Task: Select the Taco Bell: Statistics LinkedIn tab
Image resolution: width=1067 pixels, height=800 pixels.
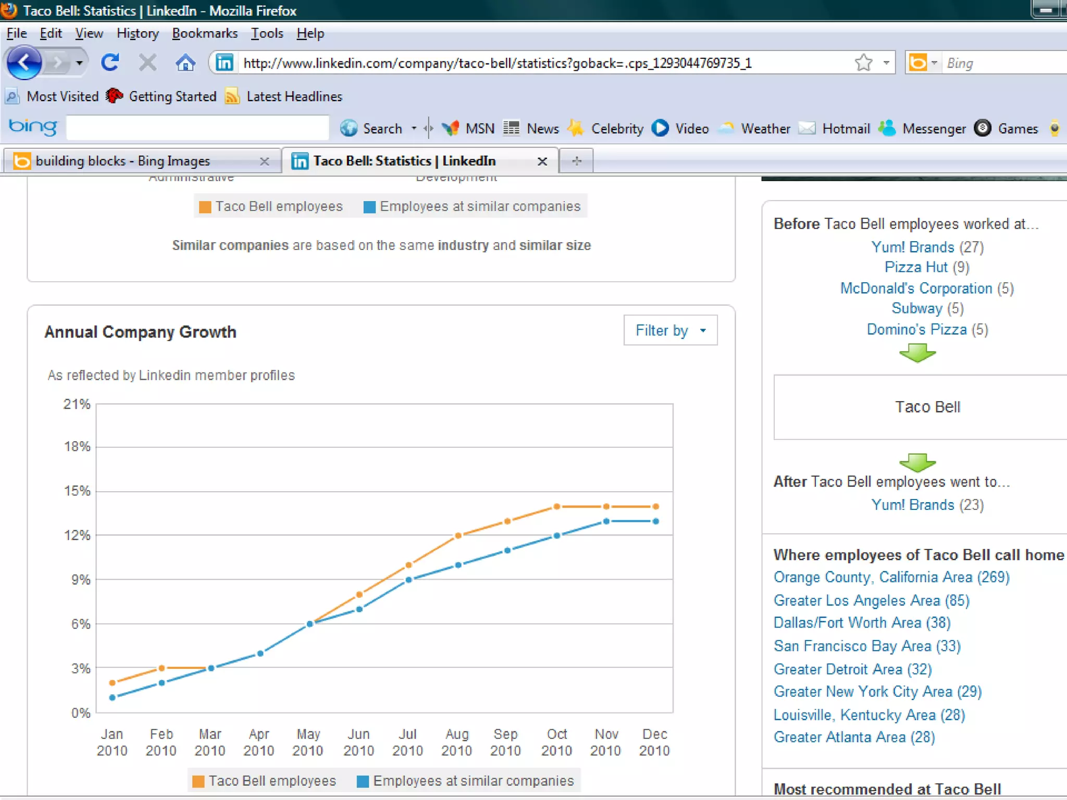Action: click(420, 161)
